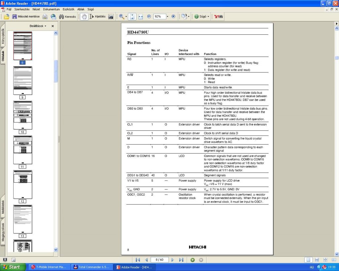Click the zoom in plus button
The image size is (339, 271).
(x=173, y=17)
